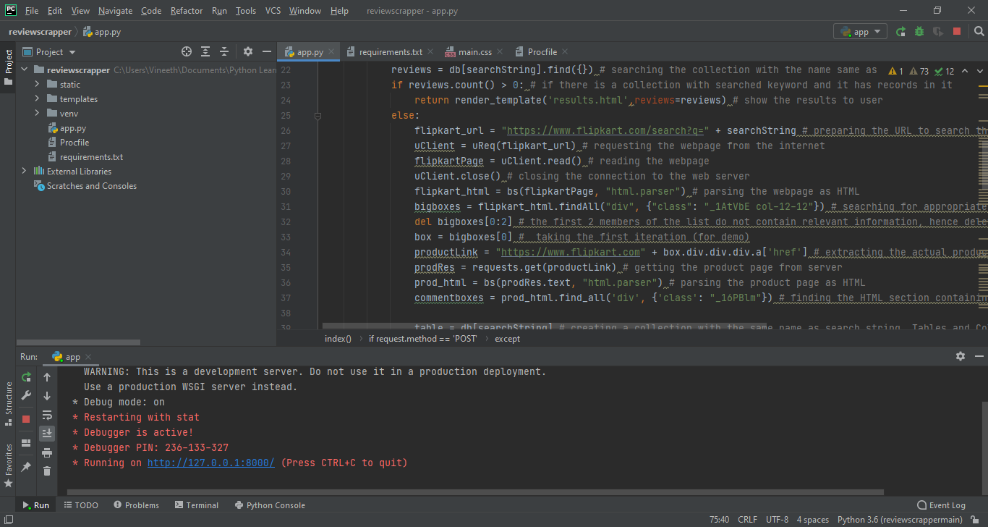Toggle the Project side tab

(8, 67)
